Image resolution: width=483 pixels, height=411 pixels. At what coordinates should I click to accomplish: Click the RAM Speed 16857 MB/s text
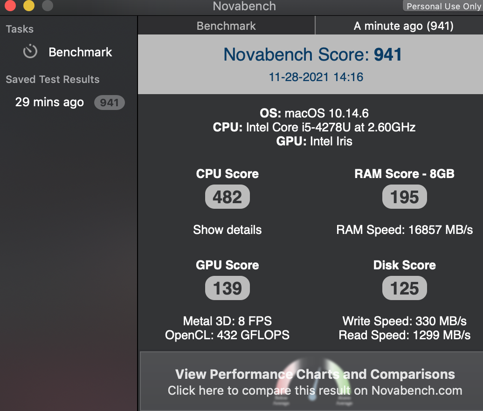coord(404,230)
